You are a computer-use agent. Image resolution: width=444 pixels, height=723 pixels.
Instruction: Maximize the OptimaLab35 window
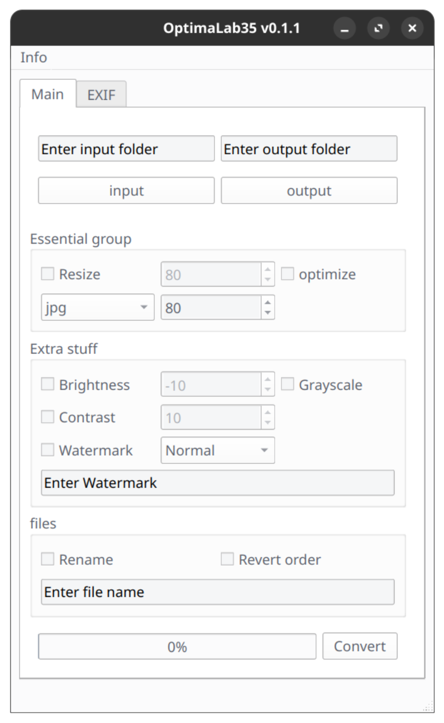click(x=378, y=28)
